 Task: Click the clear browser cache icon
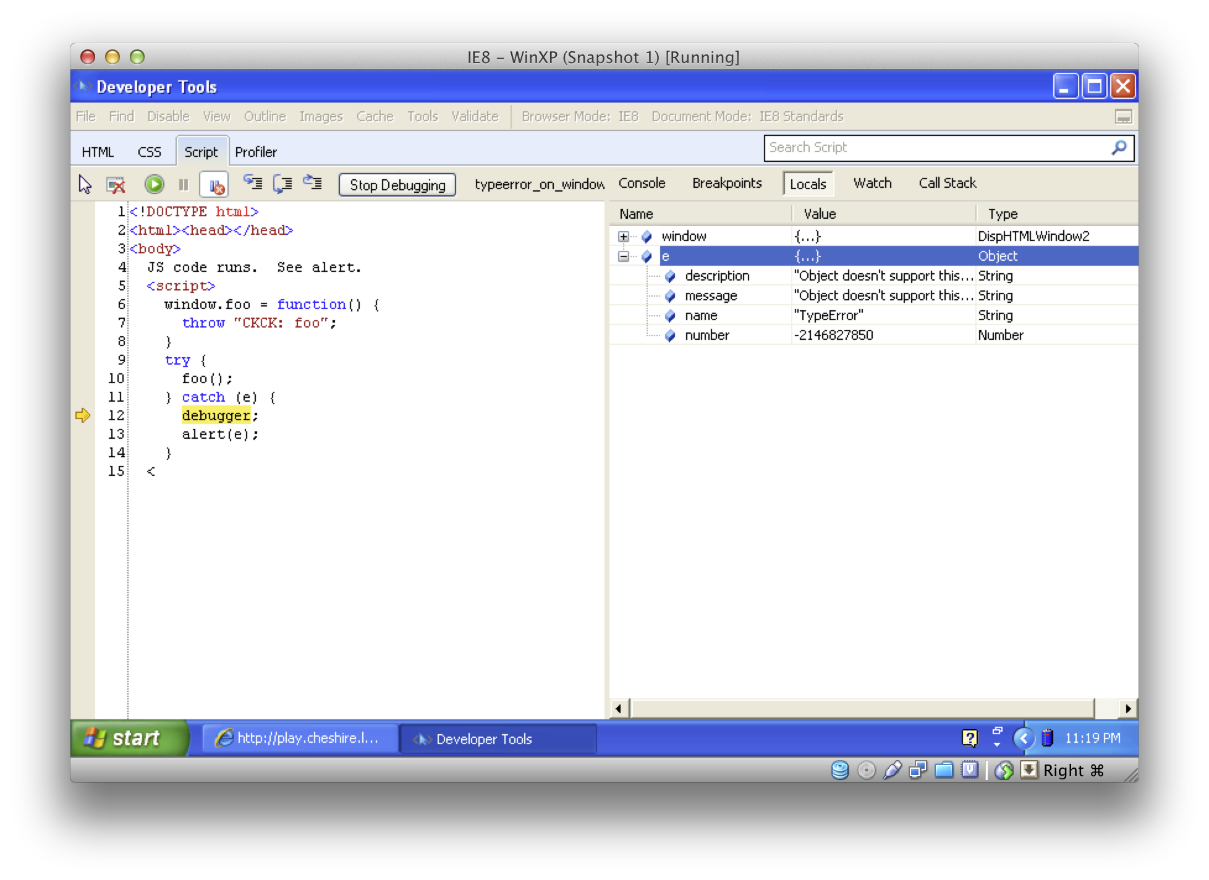tap(116, 184)
